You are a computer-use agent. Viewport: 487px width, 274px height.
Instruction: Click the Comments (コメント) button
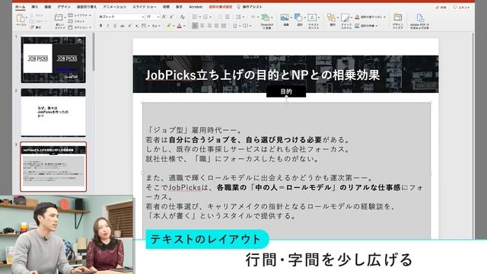462,7
